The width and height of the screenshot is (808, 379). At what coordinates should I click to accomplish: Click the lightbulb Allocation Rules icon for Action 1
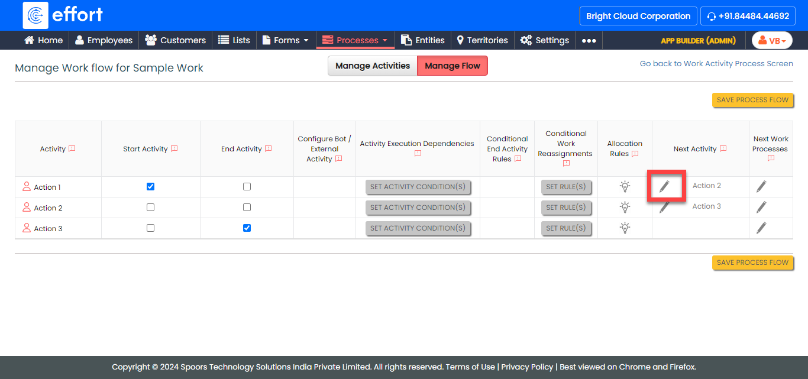[x=625, y=187]
